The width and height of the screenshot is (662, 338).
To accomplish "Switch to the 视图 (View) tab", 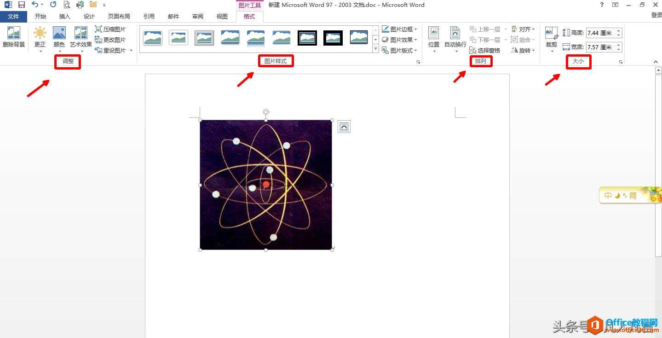I will tap(222, 17).
